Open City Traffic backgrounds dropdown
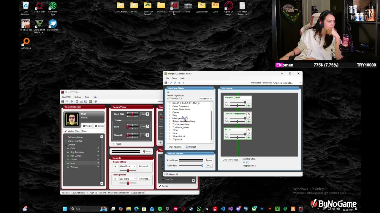Viewport: 380px width, 213px height. [128, 179]
